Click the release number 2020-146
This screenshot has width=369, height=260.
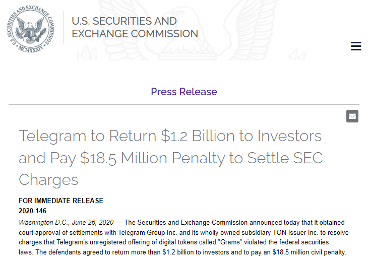pos(33,211)
